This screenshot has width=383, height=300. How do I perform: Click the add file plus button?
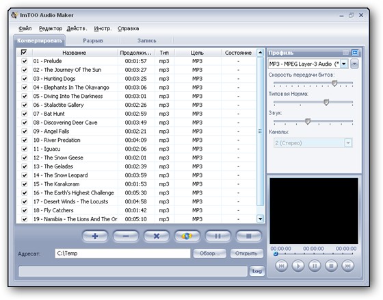click(95, 236)
